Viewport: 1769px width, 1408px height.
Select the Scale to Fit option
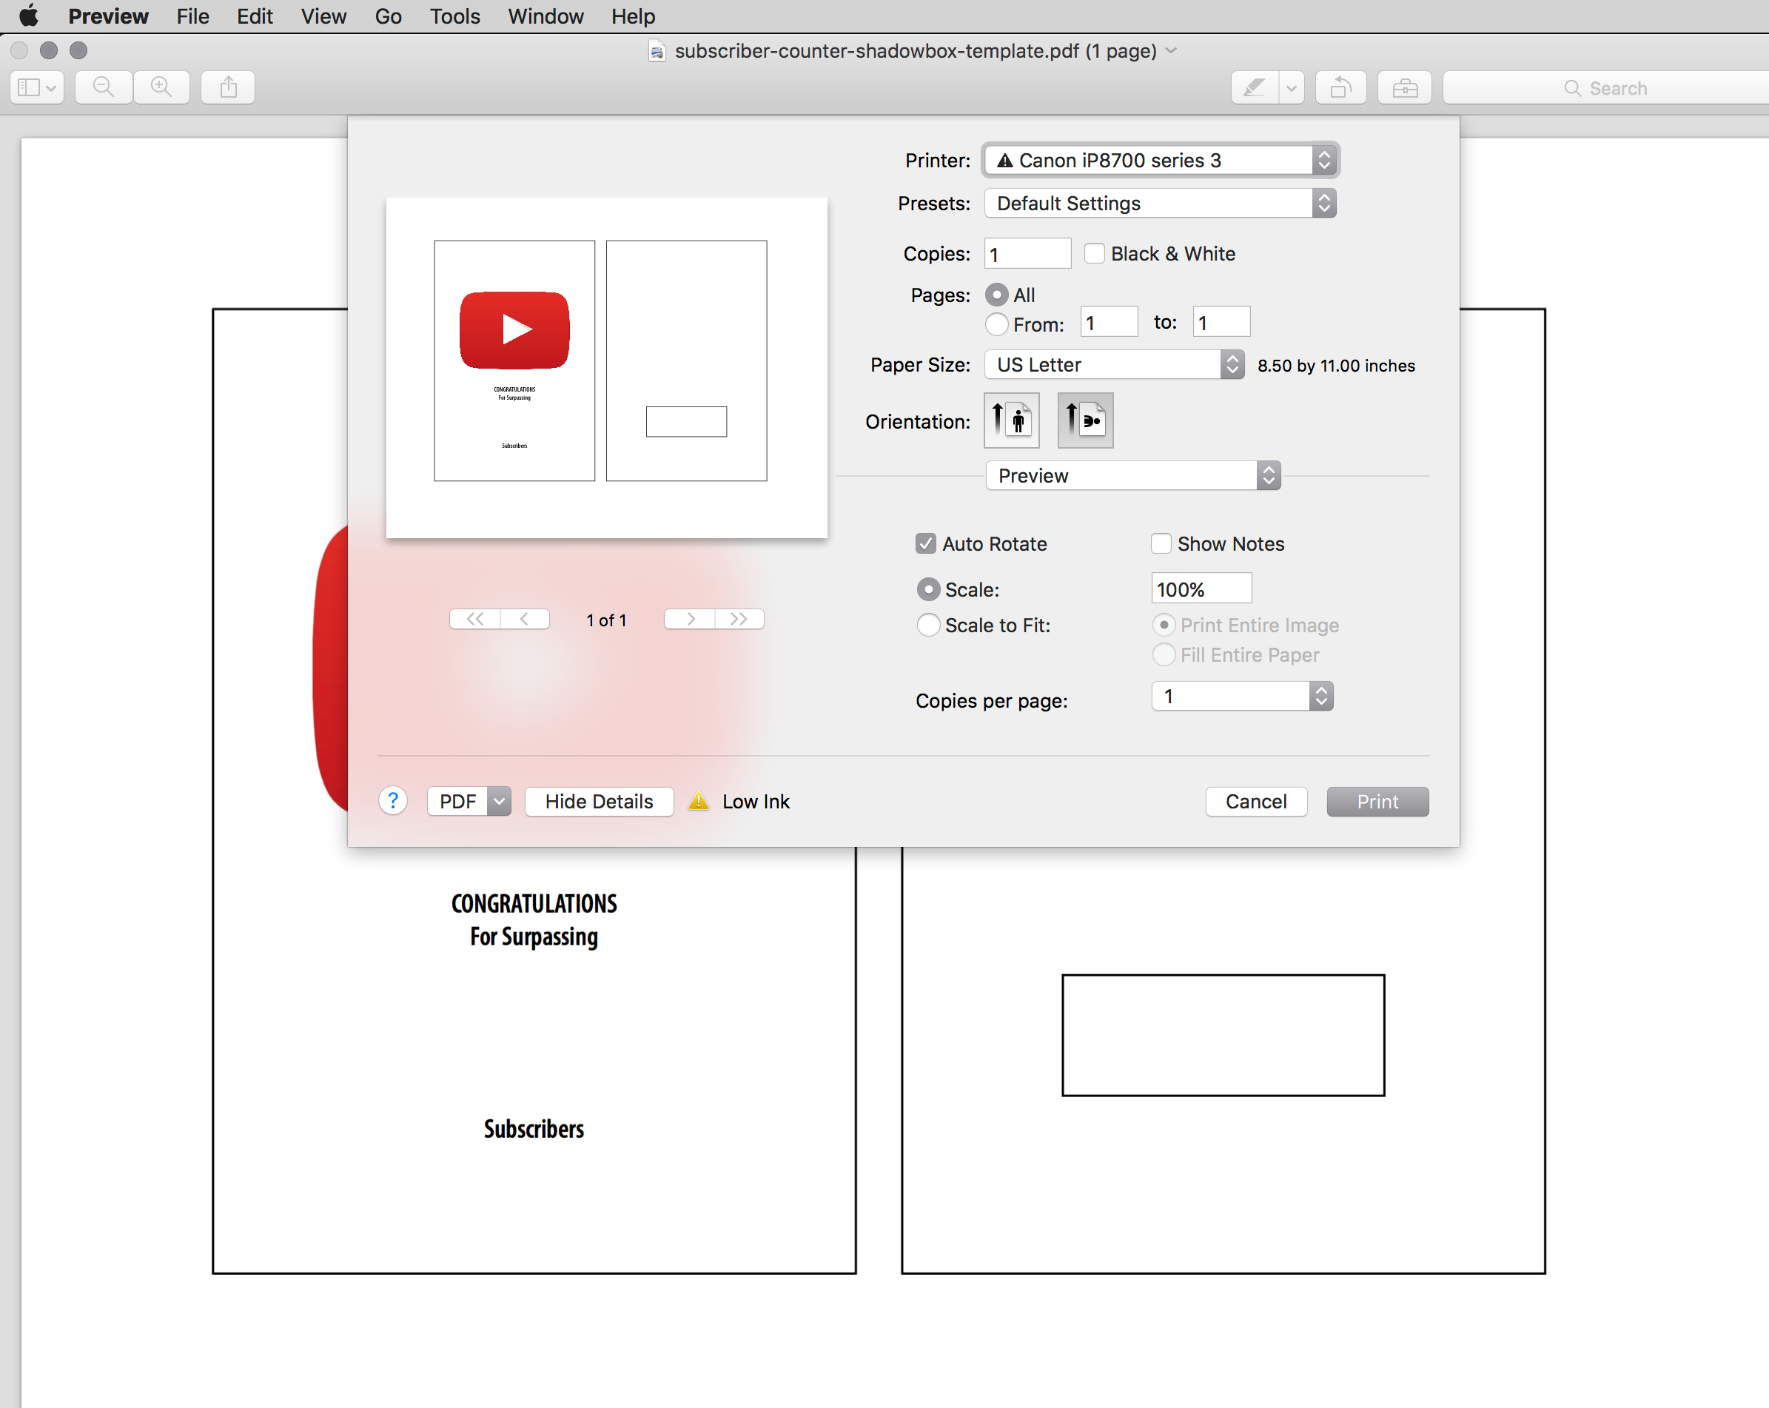click(x=928, y=624)
